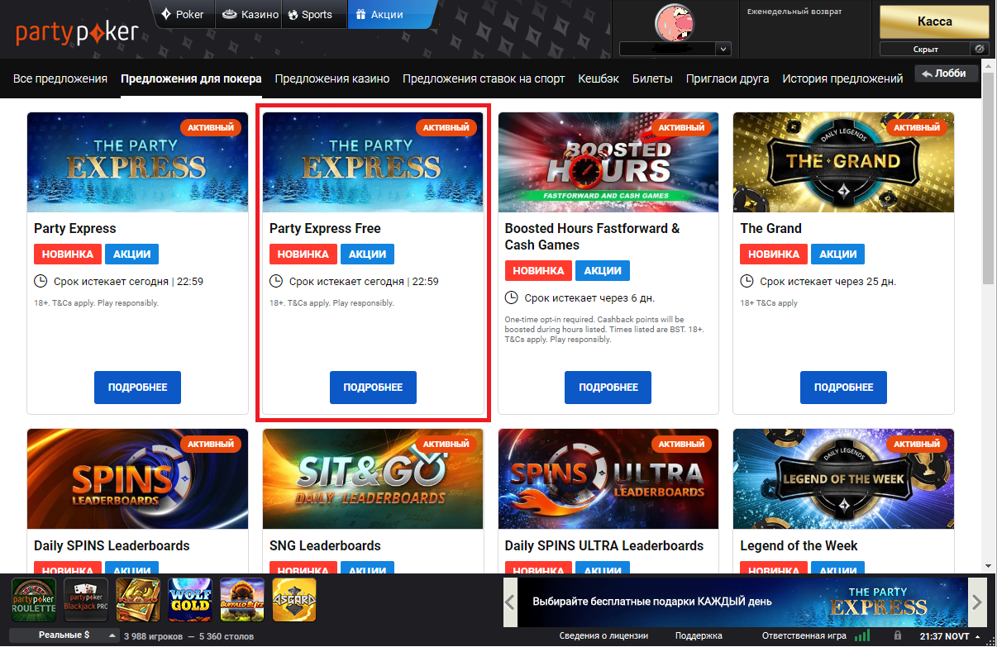Click the scrollbar down arrow
This screenshot has width=997, height=647.
point(989,566)
